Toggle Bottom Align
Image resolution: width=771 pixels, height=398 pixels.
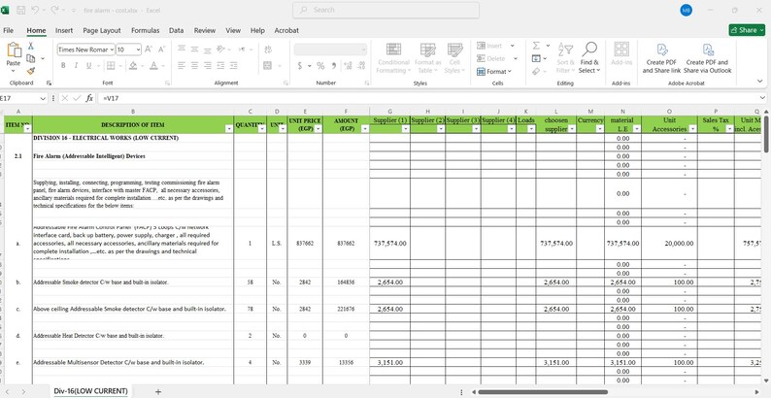tap(208, 50)
